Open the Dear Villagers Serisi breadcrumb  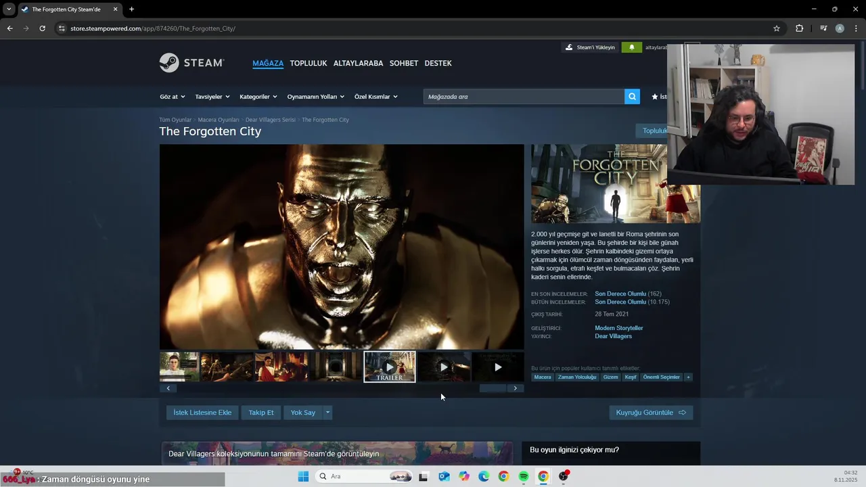(x=271, y=120)
